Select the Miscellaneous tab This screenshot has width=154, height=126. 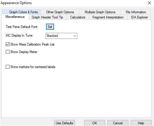tap(15, 17)
